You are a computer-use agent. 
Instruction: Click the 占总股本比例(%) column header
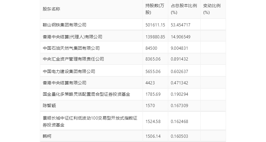pyautogui.click(x=184, y=9)
